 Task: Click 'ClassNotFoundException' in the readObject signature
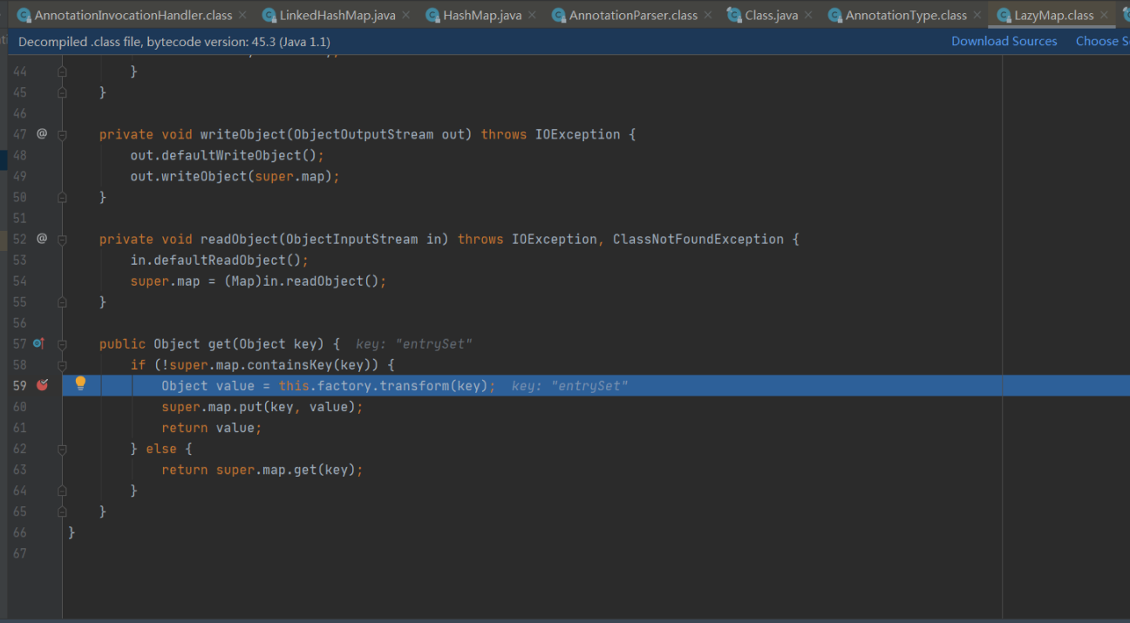pos(698,239)
